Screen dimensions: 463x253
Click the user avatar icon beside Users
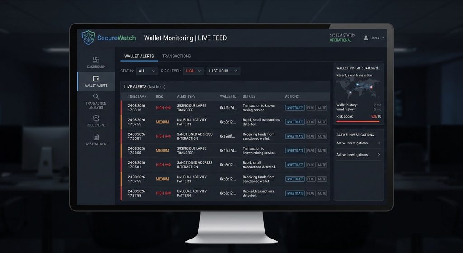(365, 38)
